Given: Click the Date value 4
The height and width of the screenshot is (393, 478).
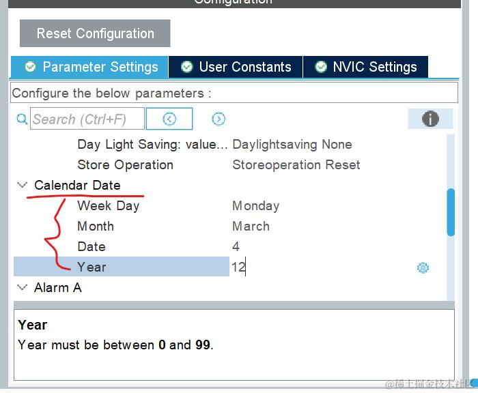Looking at the screenshot, I should tap(236, 246).
